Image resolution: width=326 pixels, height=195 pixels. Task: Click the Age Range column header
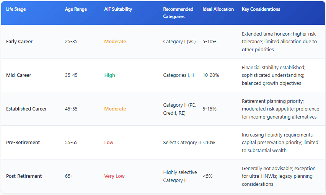[76, 9]
